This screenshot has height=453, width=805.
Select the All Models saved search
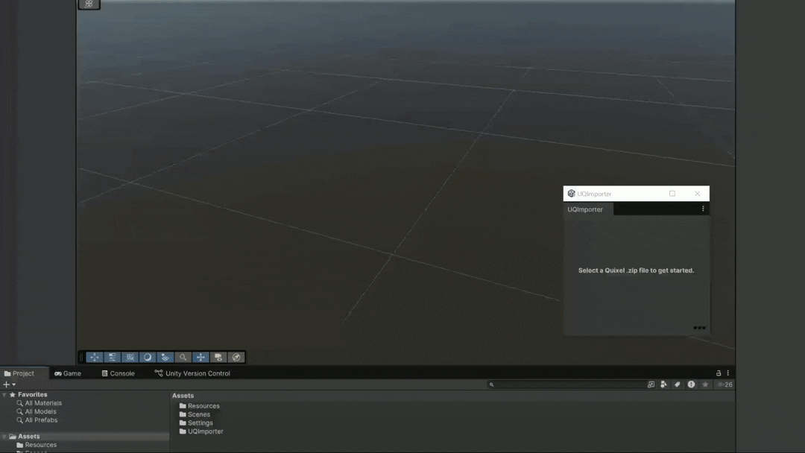(x=40, y=411)
